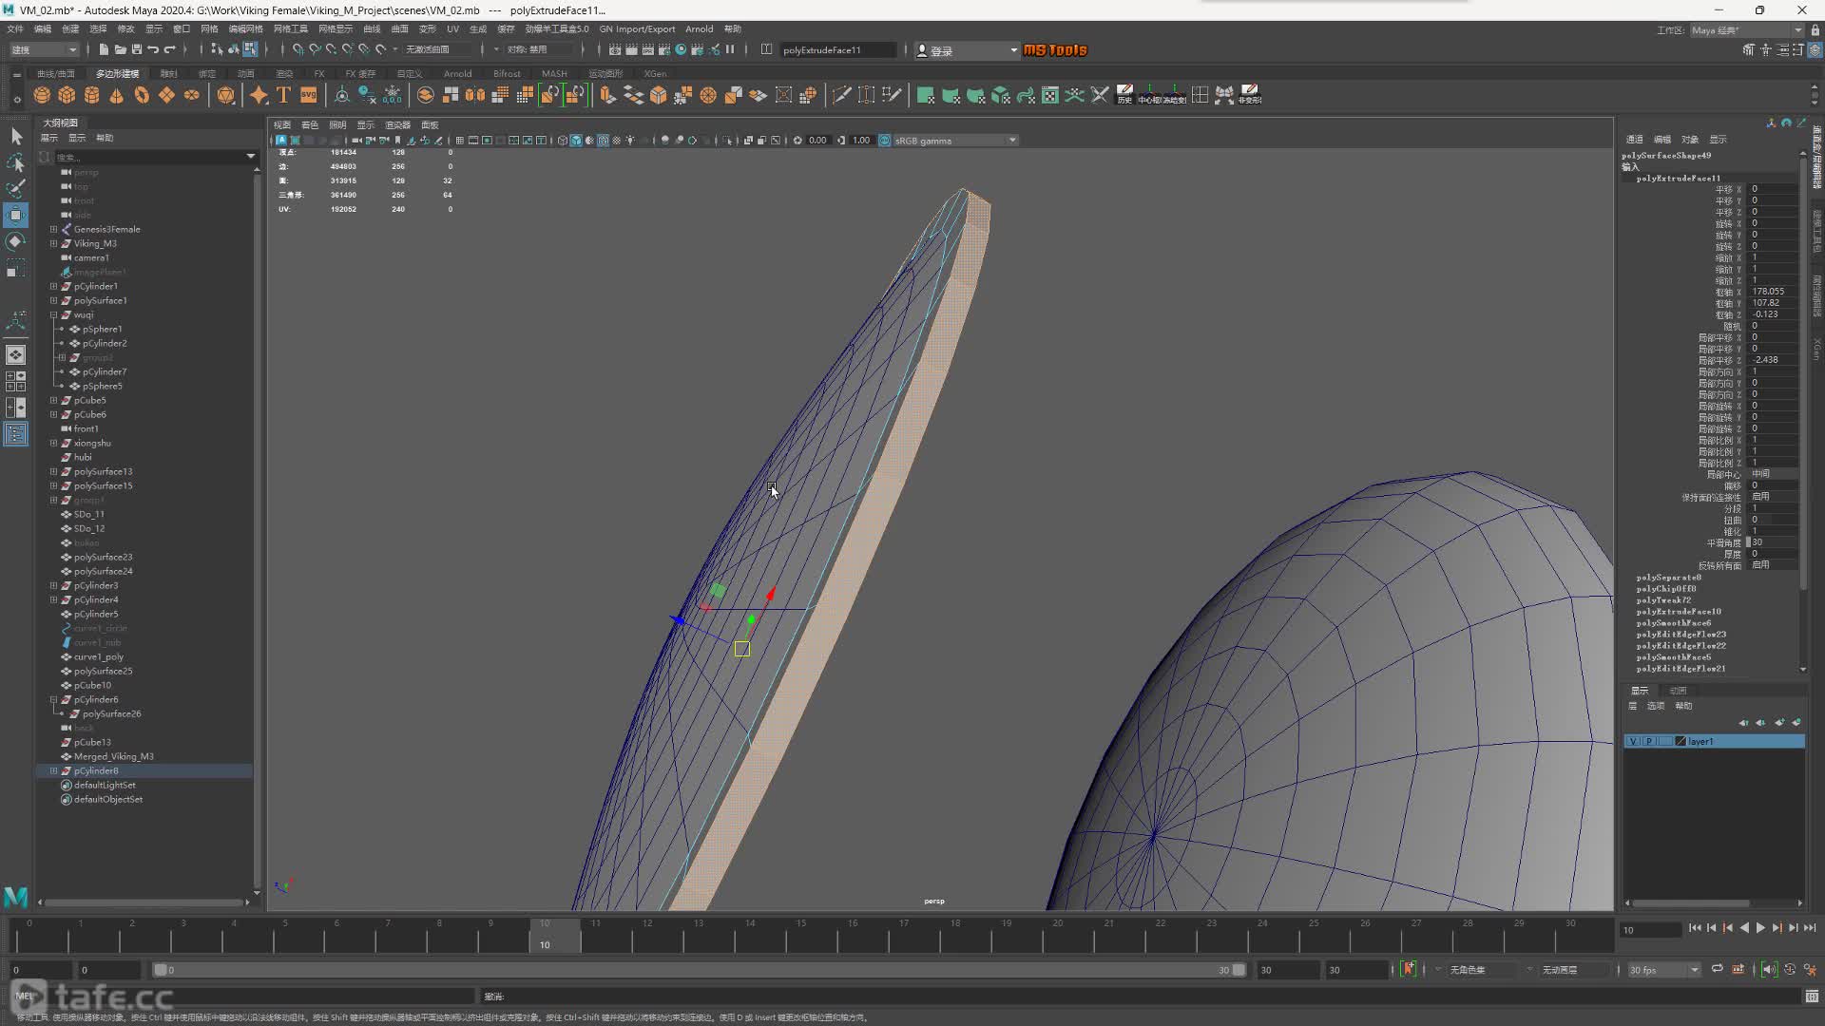Viewport: 1825px width, 1026px height.
Task: Create a polygon cylinder from the shelf
Action: pos(92,95)
